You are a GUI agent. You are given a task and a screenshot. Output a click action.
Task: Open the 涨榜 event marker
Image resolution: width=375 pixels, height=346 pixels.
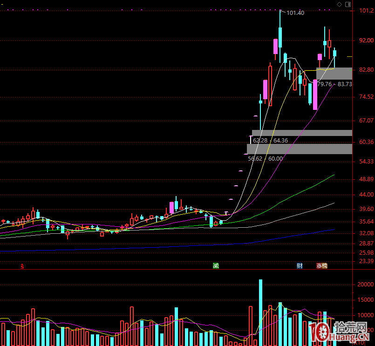click(322, 265)
